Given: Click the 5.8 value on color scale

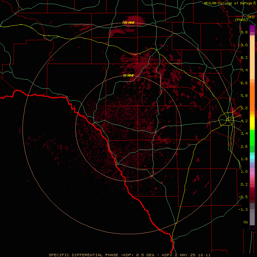Looking at the screenshot, I should 244,96.
